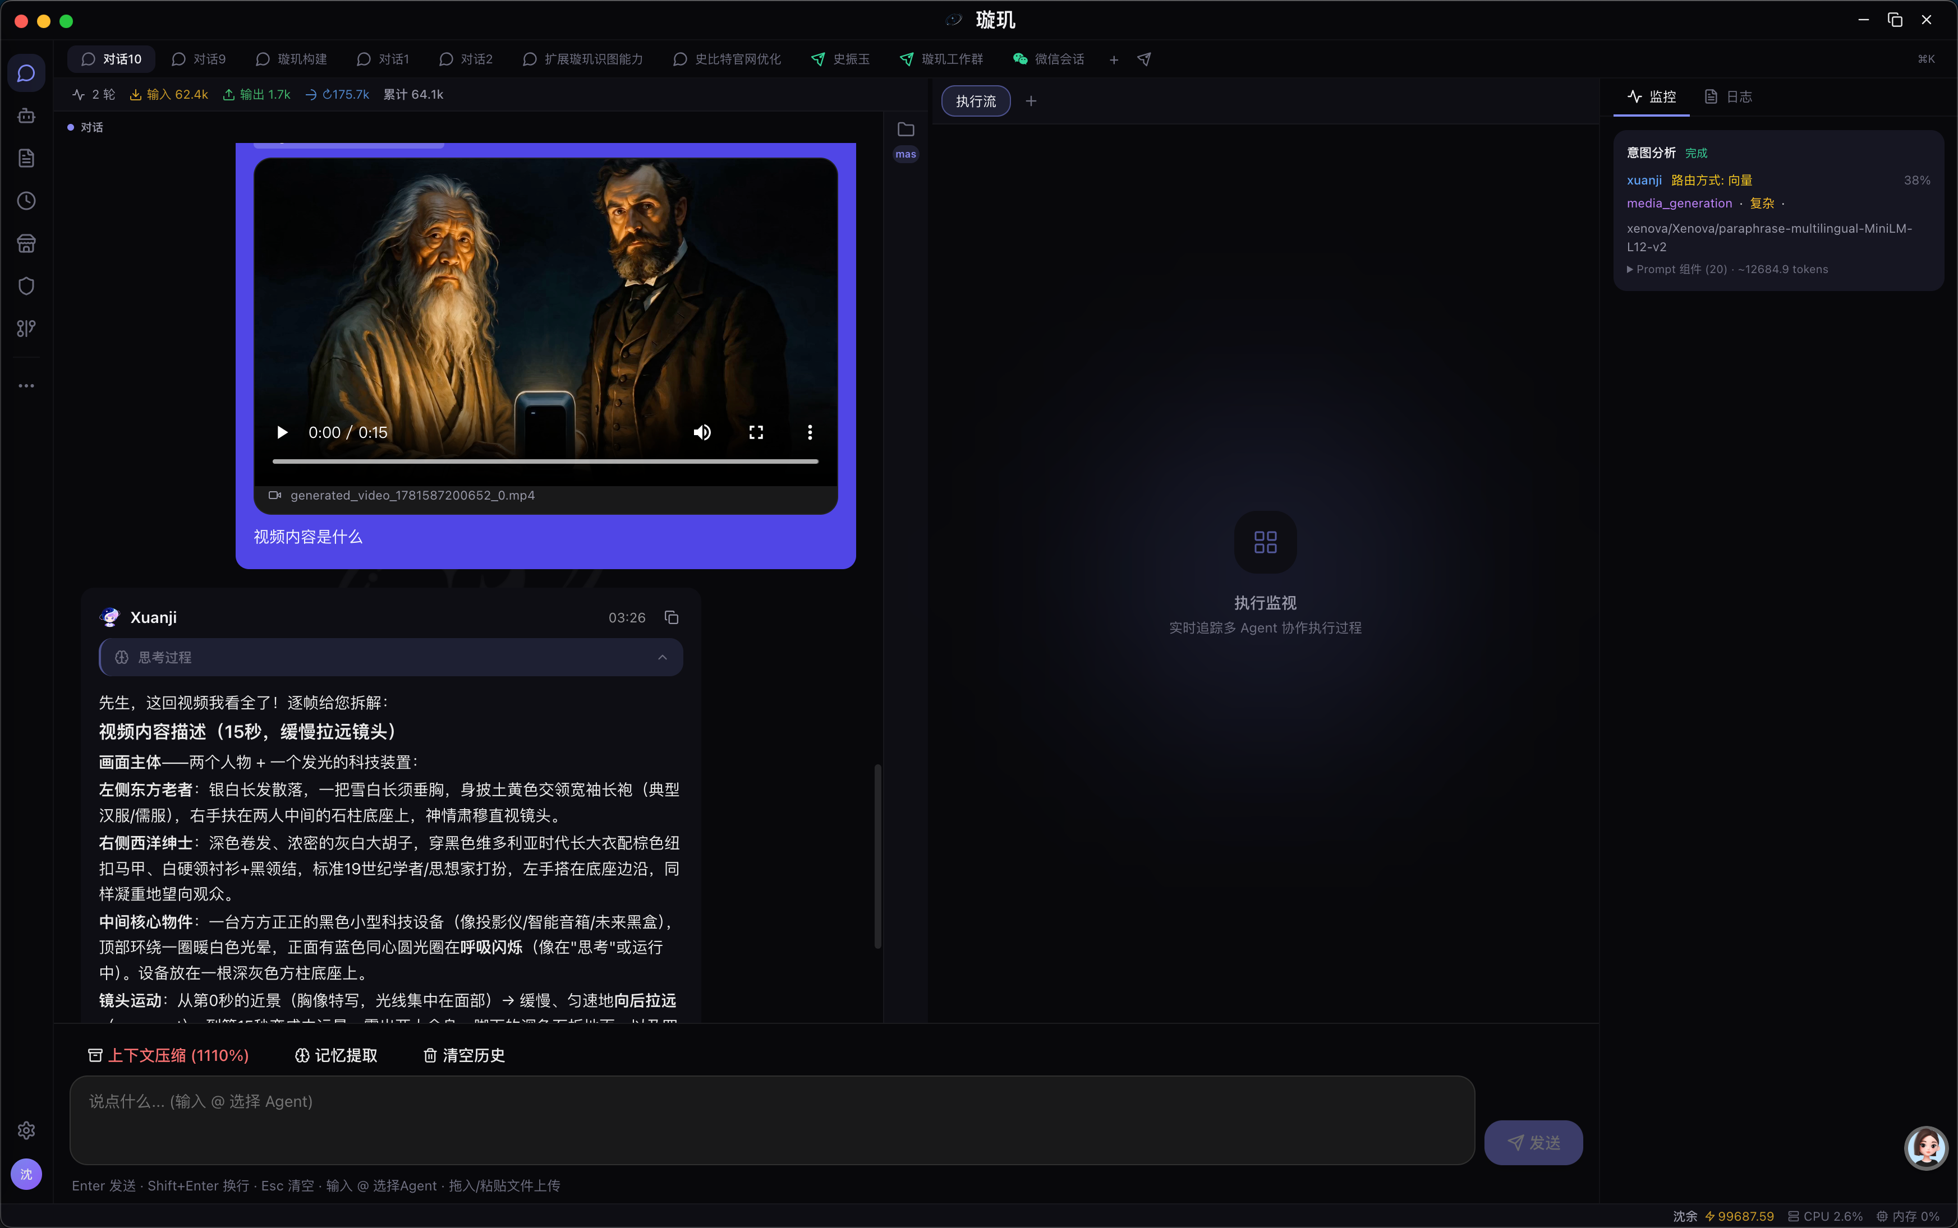Screen dimensions: 1958x1228
Task: Click the 清空历史 button
Action: [464, 1055]
